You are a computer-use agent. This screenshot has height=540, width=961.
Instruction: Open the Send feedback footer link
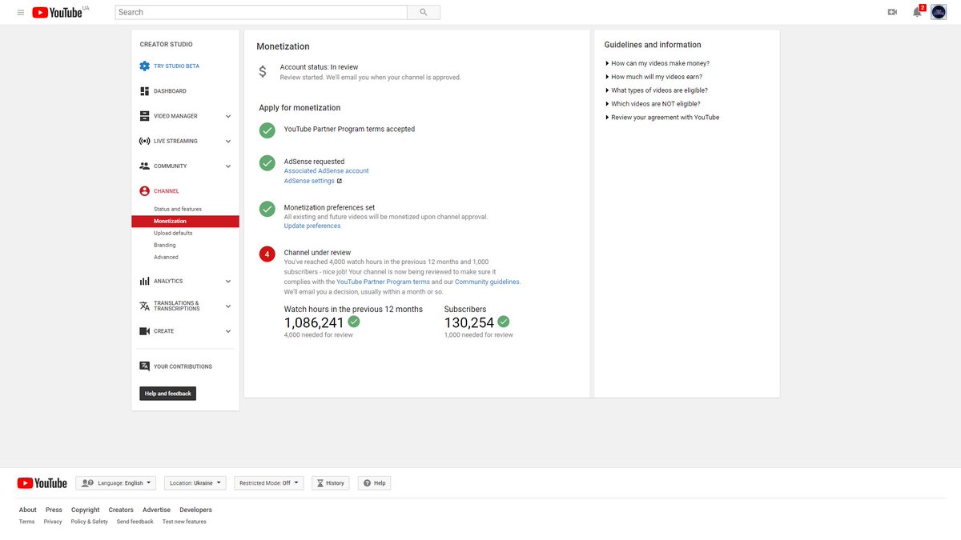point(135,522)
